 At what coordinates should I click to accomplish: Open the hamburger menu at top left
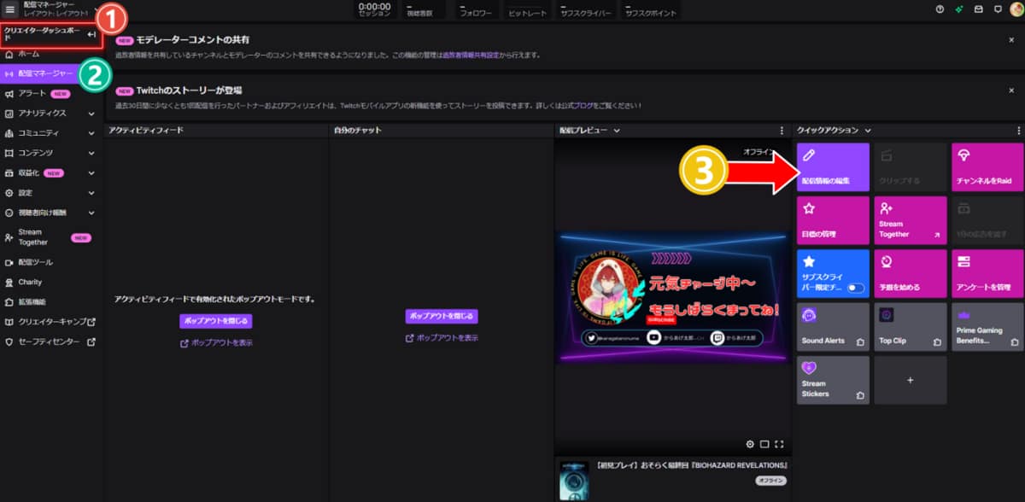pyautogui.click(x=11, y=9)
